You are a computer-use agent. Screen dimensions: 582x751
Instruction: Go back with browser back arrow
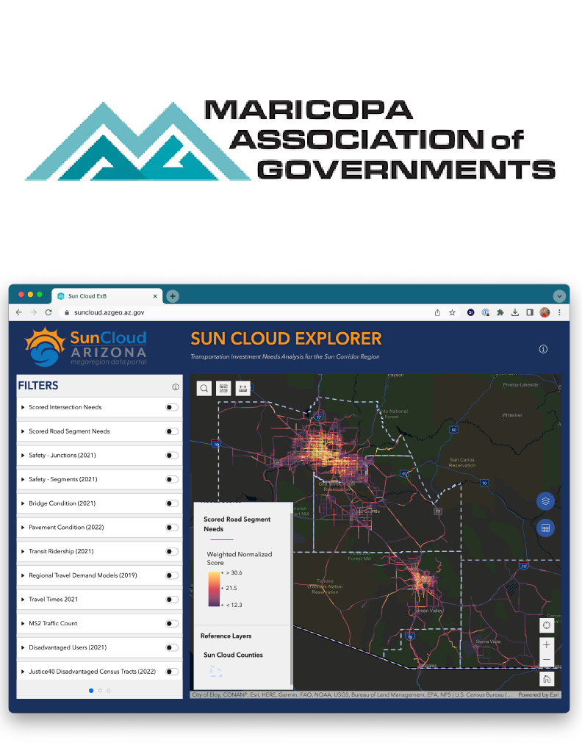(x=19, y=312)
